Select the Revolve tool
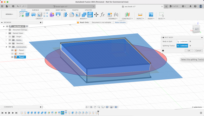Screen dimensions: 204x116 pos(34,15)
